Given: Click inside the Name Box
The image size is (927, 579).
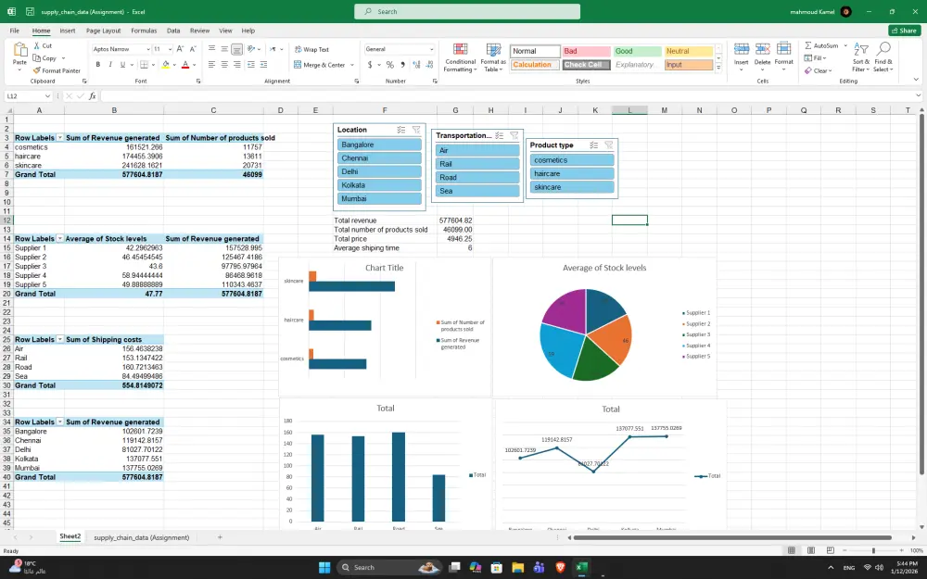Looking at the screenshot, I should pos(25,95).
